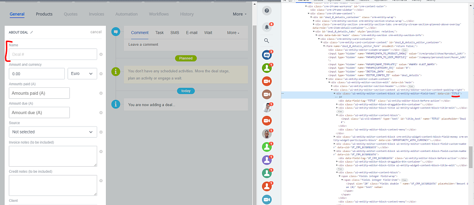Open the More dropdown in deal tabs
Viewport: 474px width, 205px height.
pos(240,14)
